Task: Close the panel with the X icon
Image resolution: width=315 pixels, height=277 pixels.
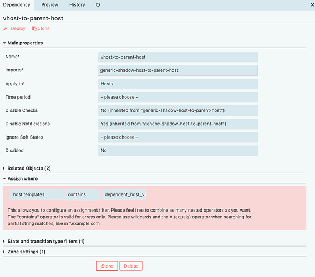Action: tap(312, 5)
